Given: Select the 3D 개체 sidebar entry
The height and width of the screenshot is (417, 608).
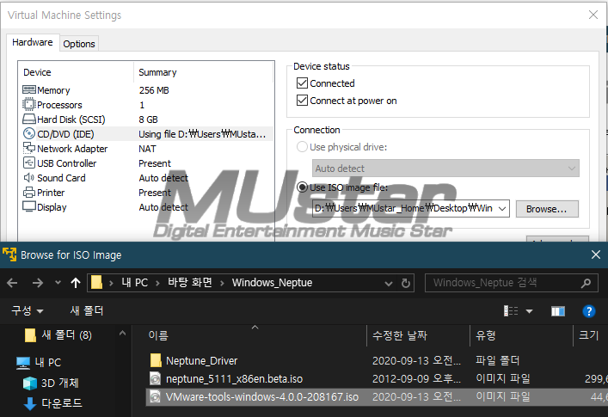Looking at the screenshot, I should point(59,383).
